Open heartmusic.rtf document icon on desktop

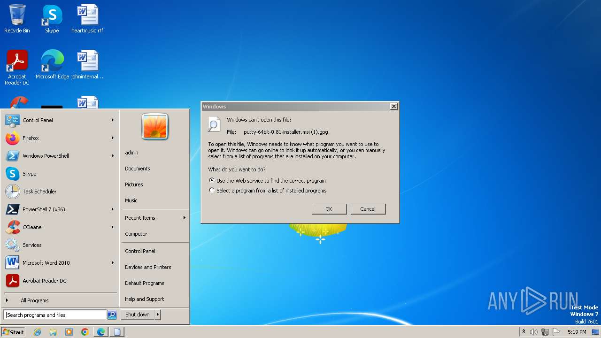click(87, 19)
